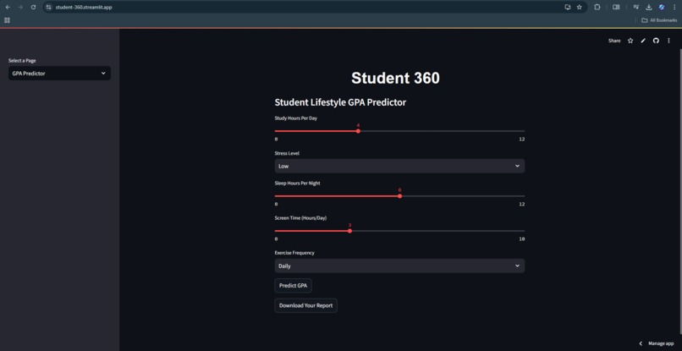Open the All Bookmarks folder
Screen dimensions: 682x351
[659, 20]
